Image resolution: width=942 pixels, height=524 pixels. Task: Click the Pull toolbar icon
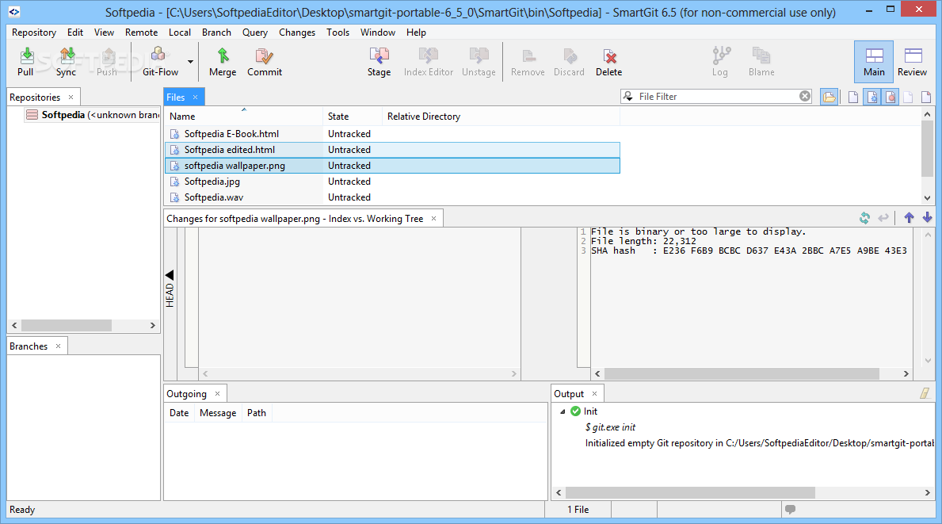coord(25,62)
